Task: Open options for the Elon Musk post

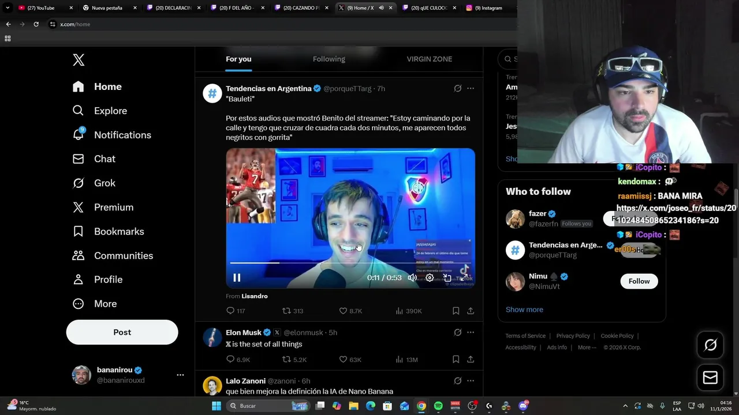Action: click(x=471, y=333)
